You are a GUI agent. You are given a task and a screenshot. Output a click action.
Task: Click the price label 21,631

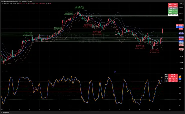(x=181, y=38)
